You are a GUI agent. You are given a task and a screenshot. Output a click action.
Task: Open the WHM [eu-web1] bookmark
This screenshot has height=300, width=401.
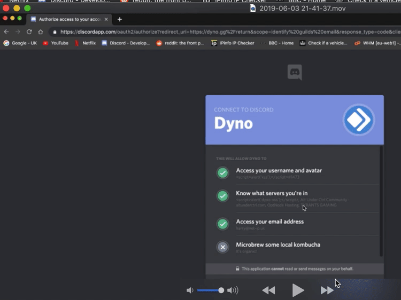377,43
